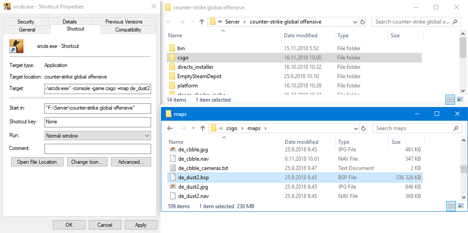Switch to large icons view in counter-strike window
This screenshot has width=468, height=233.
point(460,100)
